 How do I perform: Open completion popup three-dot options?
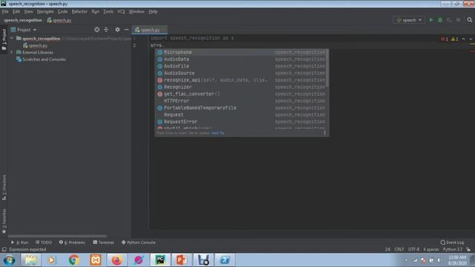point(325,133)
